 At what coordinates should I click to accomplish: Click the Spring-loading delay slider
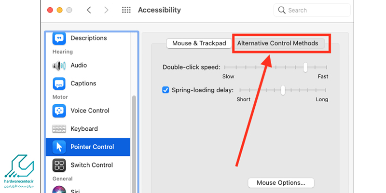coord(283,90)
